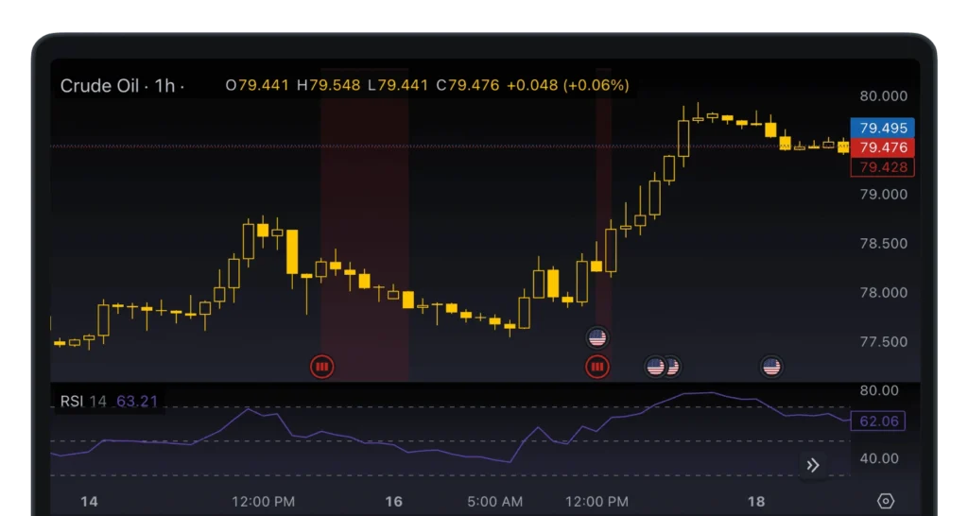Viewport: 968px width, 516px height.
Task: Click the solid red 79.476 price tag
Action: point(883,147)
